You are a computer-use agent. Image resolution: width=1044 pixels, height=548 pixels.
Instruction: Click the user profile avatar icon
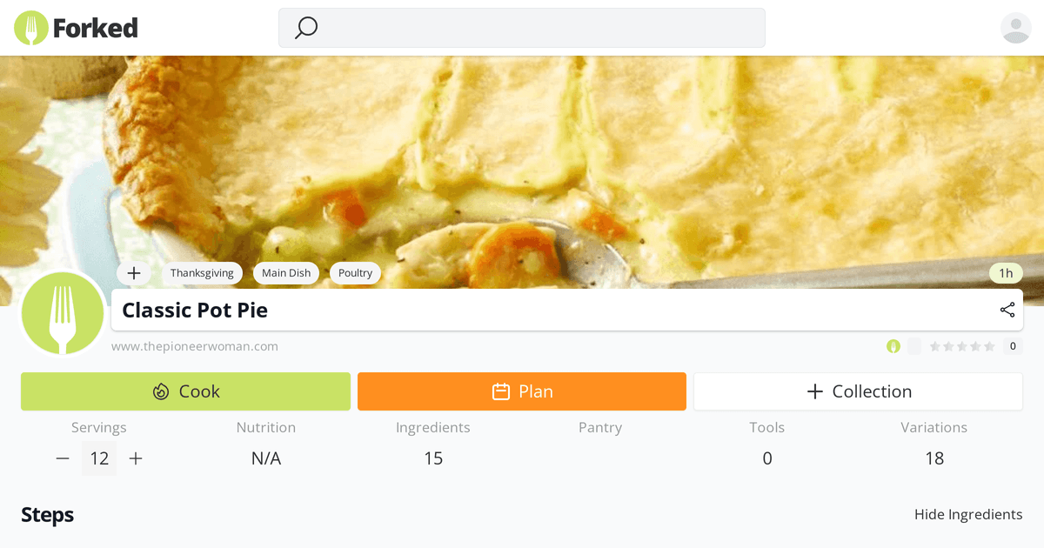point(1015,27)
